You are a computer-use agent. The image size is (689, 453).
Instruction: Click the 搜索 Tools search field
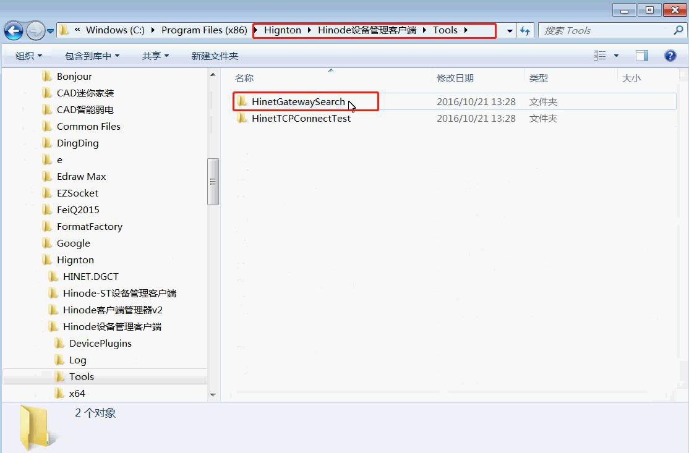[x=603, y=30]
